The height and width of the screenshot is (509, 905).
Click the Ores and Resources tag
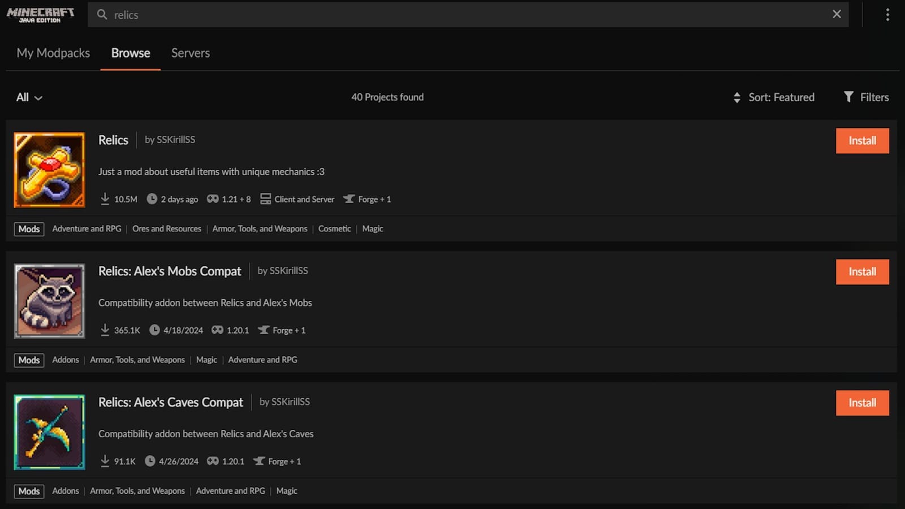click(166, 228)
